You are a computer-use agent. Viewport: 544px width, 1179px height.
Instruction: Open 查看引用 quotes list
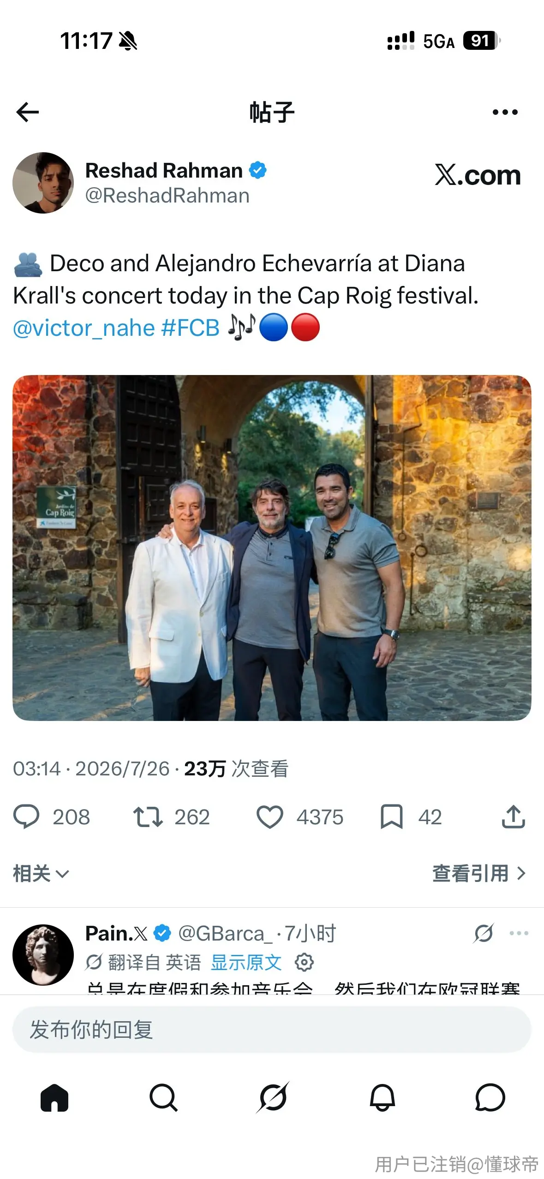pyautogui.click(x=479, y=874)
